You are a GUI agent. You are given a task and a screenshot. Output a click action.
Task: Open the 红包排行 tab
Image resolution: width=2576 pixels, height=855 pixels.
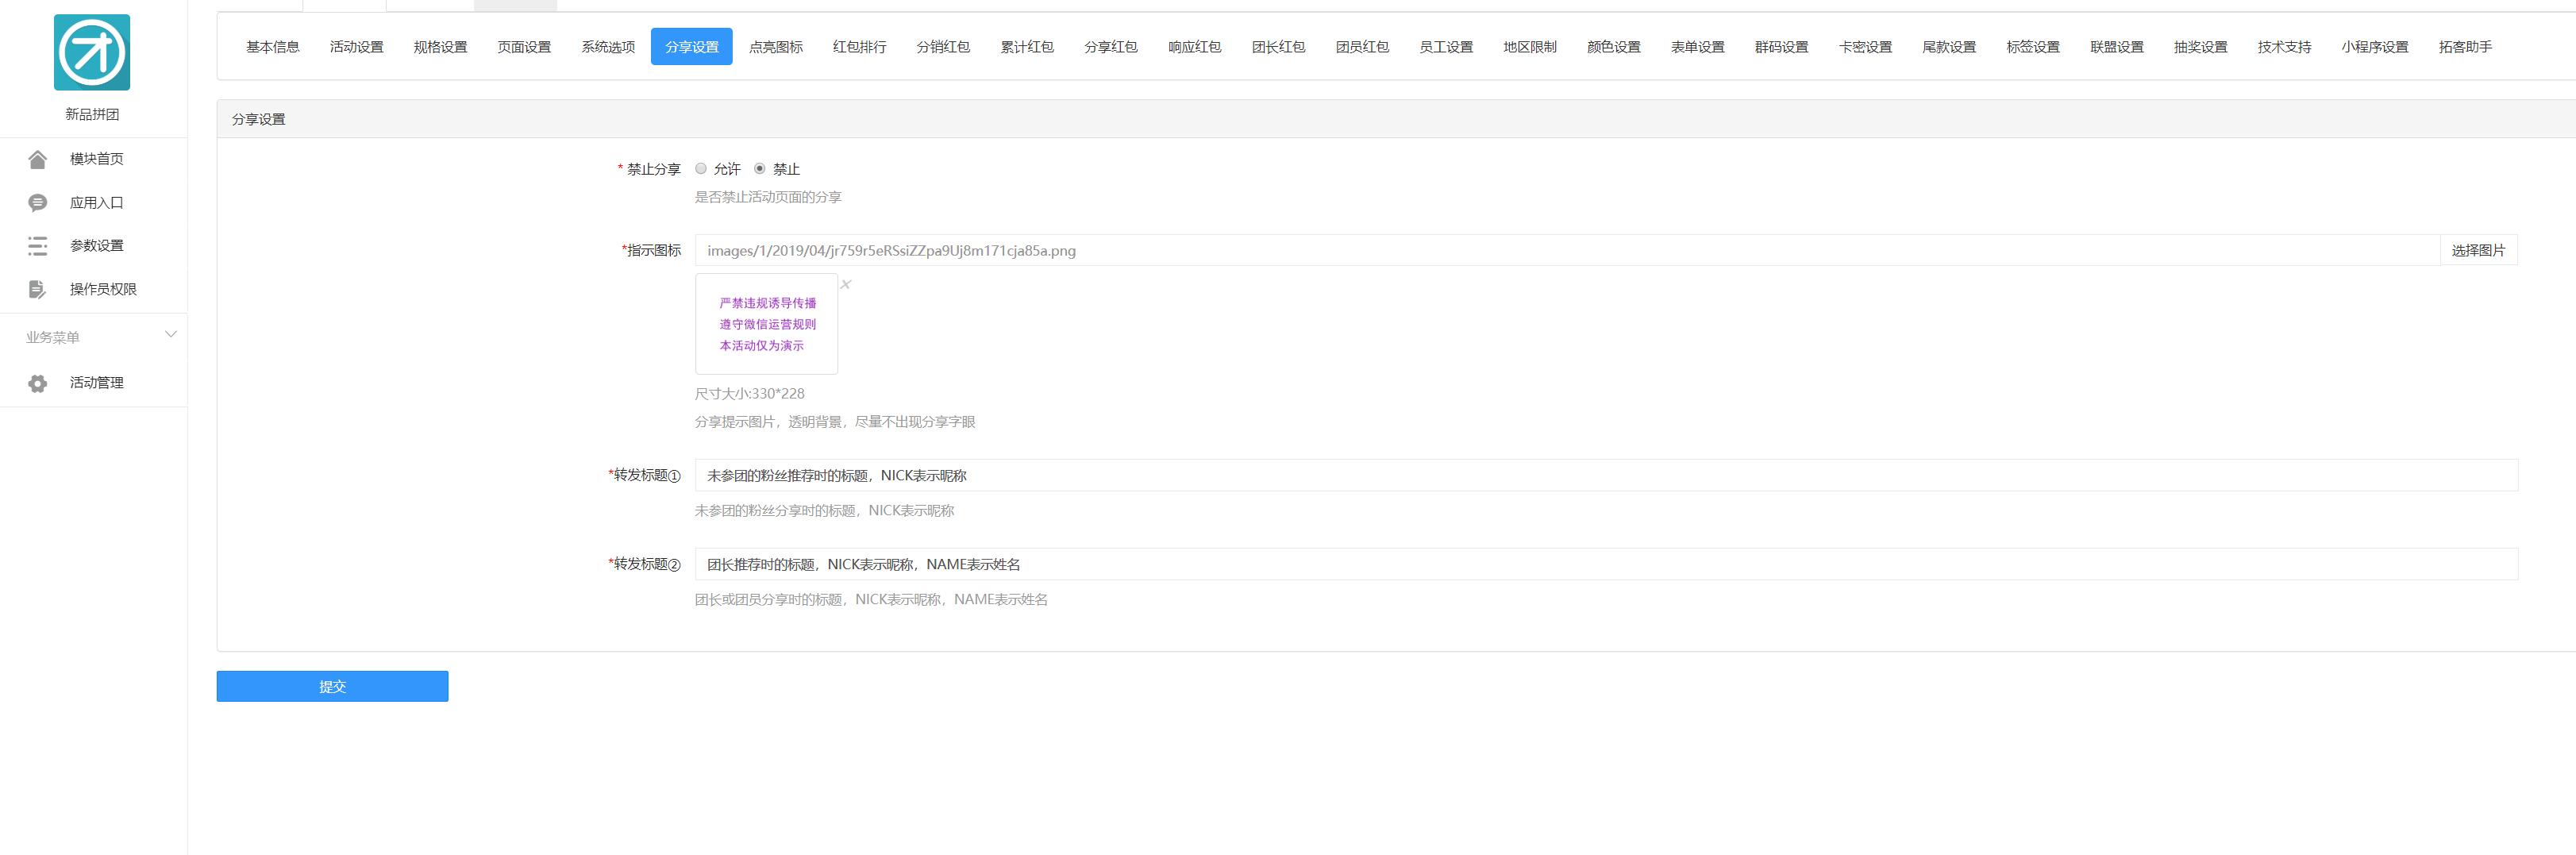(x=860, y=47)
